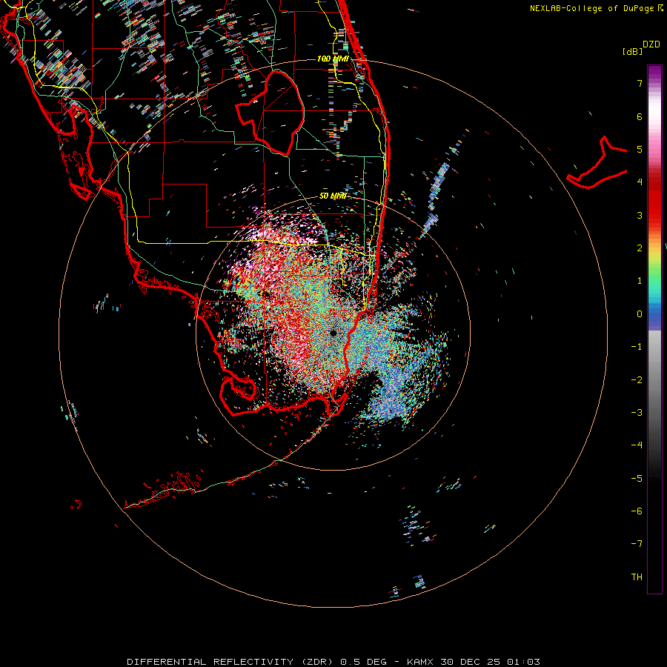
Task: Click the black radar site dot at center
Action: 333,333
